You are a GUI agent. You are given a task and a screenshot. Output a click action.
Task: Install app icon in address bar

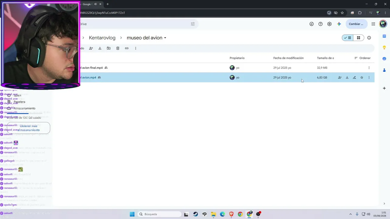click(x=329, y=13)
